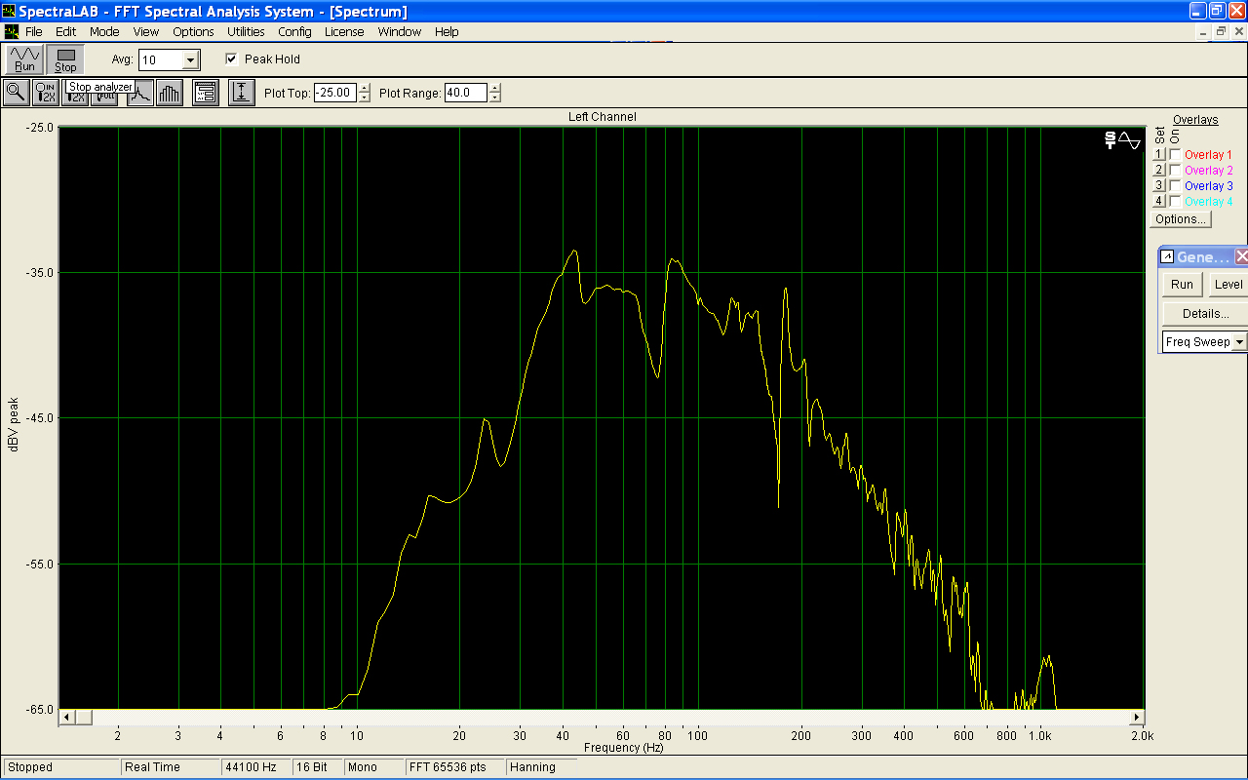Enable the Overlay 4 checkbox
1248x780 pixels.
1175,202
